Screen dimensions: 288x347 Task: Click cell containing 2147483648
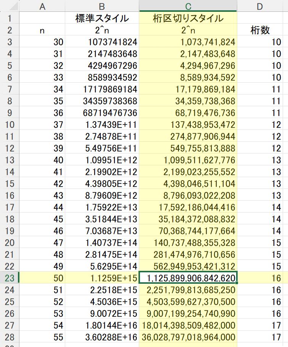pos(102,54)
